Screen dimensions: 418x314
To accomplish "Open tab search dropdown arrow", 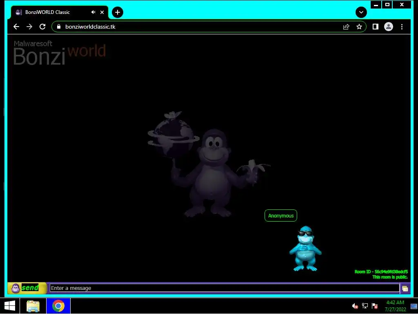I will tap(361, 12).
